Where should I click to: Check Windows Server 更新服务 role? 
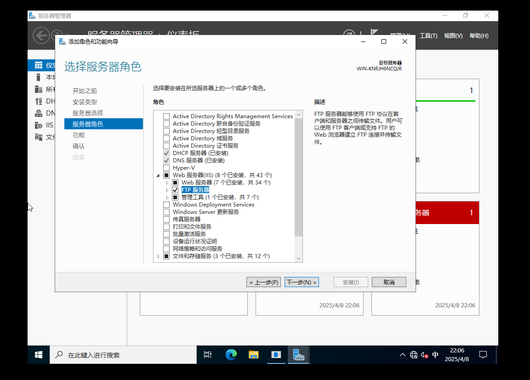pyautogui.click(x=166, y=212)
